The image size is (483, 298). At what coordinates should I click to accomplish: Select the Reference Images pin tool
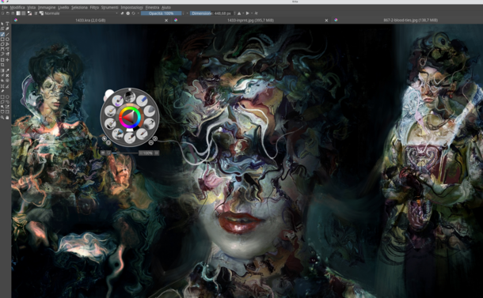2,90
